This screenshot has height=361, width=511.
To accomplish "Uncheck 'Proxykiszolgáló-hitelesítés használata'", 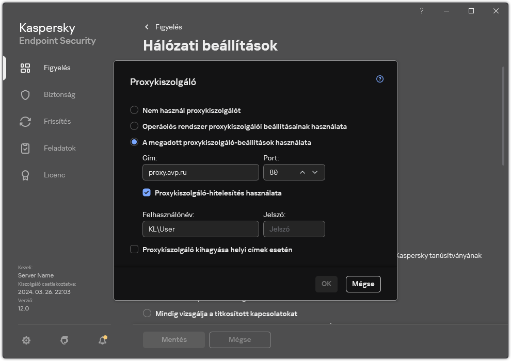I will click(x=146, y=191).
